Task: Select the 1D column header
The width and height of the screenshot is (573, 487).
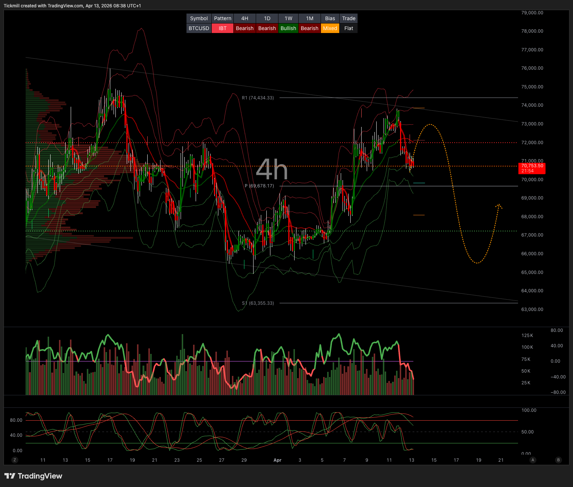Action: tap(267, 18)
